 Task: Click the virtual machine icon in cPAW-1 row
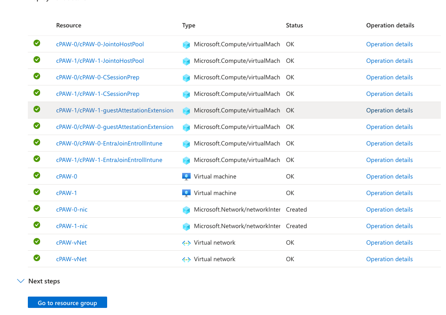(186, 193)
